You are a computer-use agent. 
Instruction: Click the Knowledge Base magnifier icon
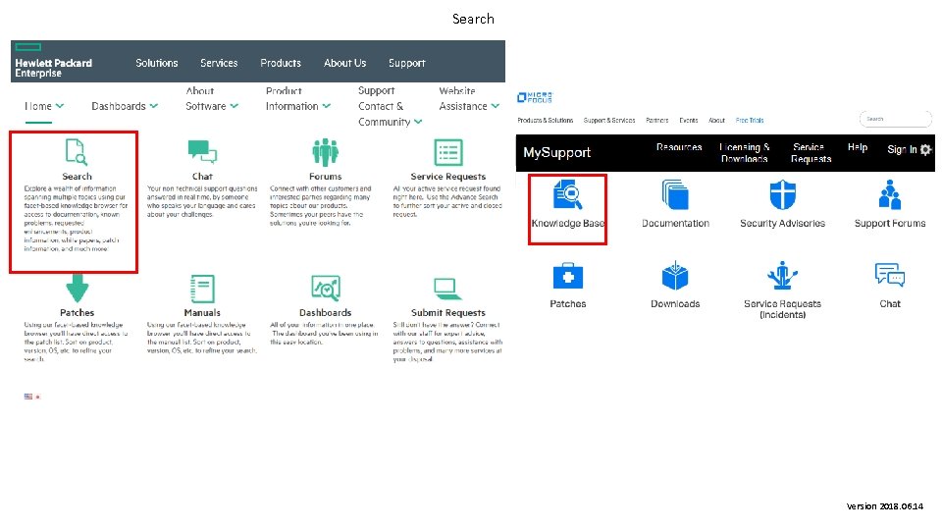568,194
